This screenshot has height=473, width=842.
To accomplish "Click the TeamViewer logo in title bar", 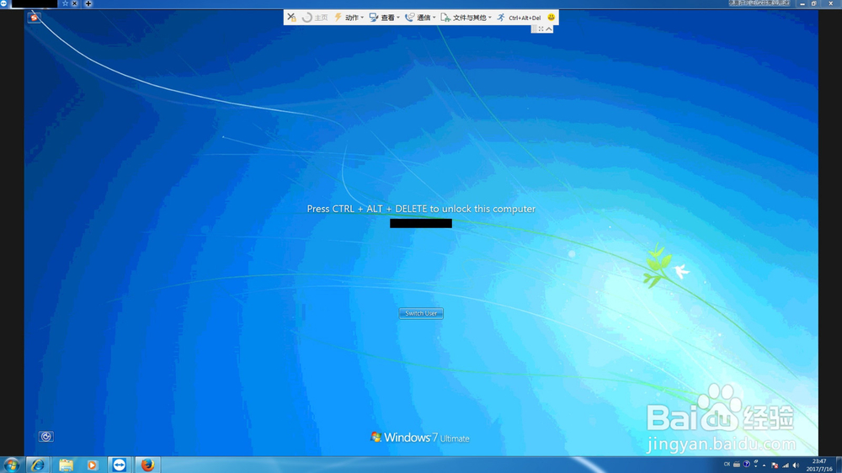I will coord(3,3).
